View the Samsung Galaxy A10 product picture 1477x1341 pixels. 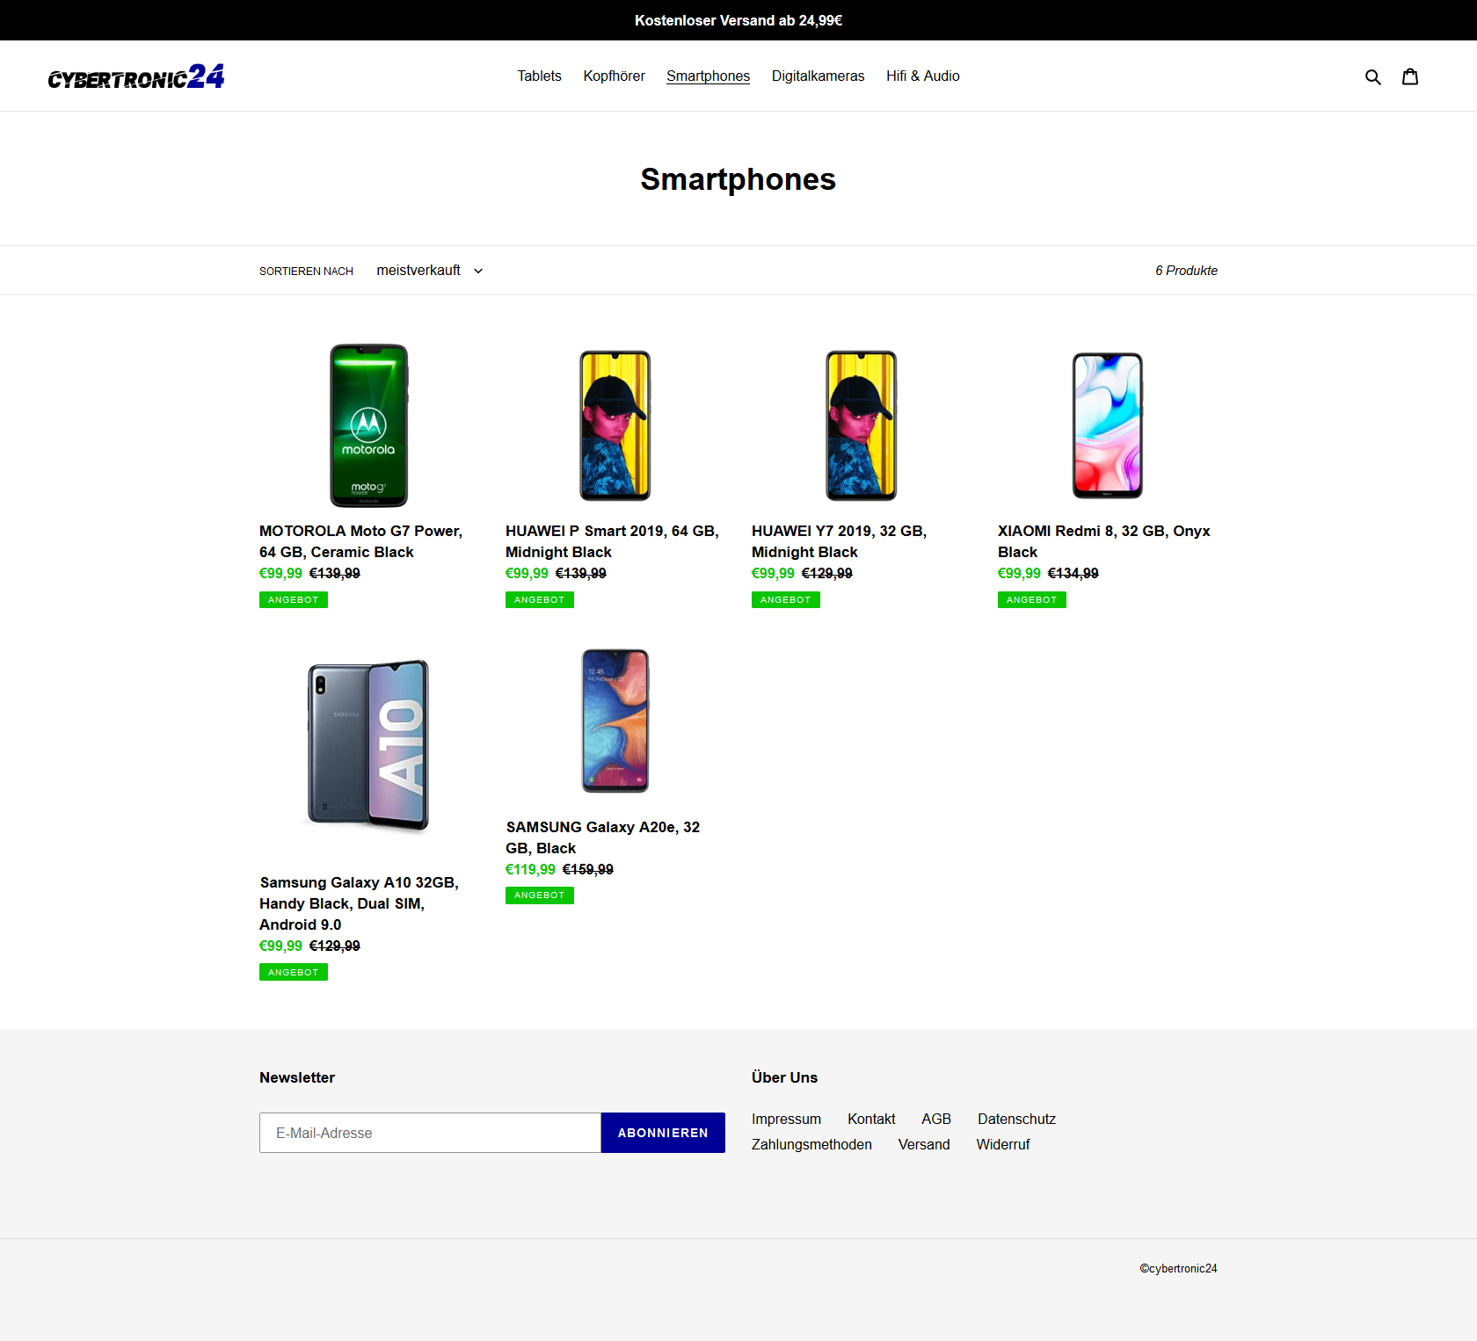tap(369, 745)
